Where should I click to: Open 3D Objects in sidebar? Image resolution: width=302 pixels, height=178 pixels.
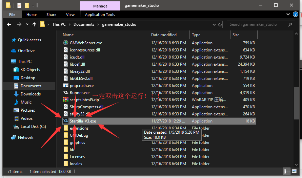click(x=27, y=70)
